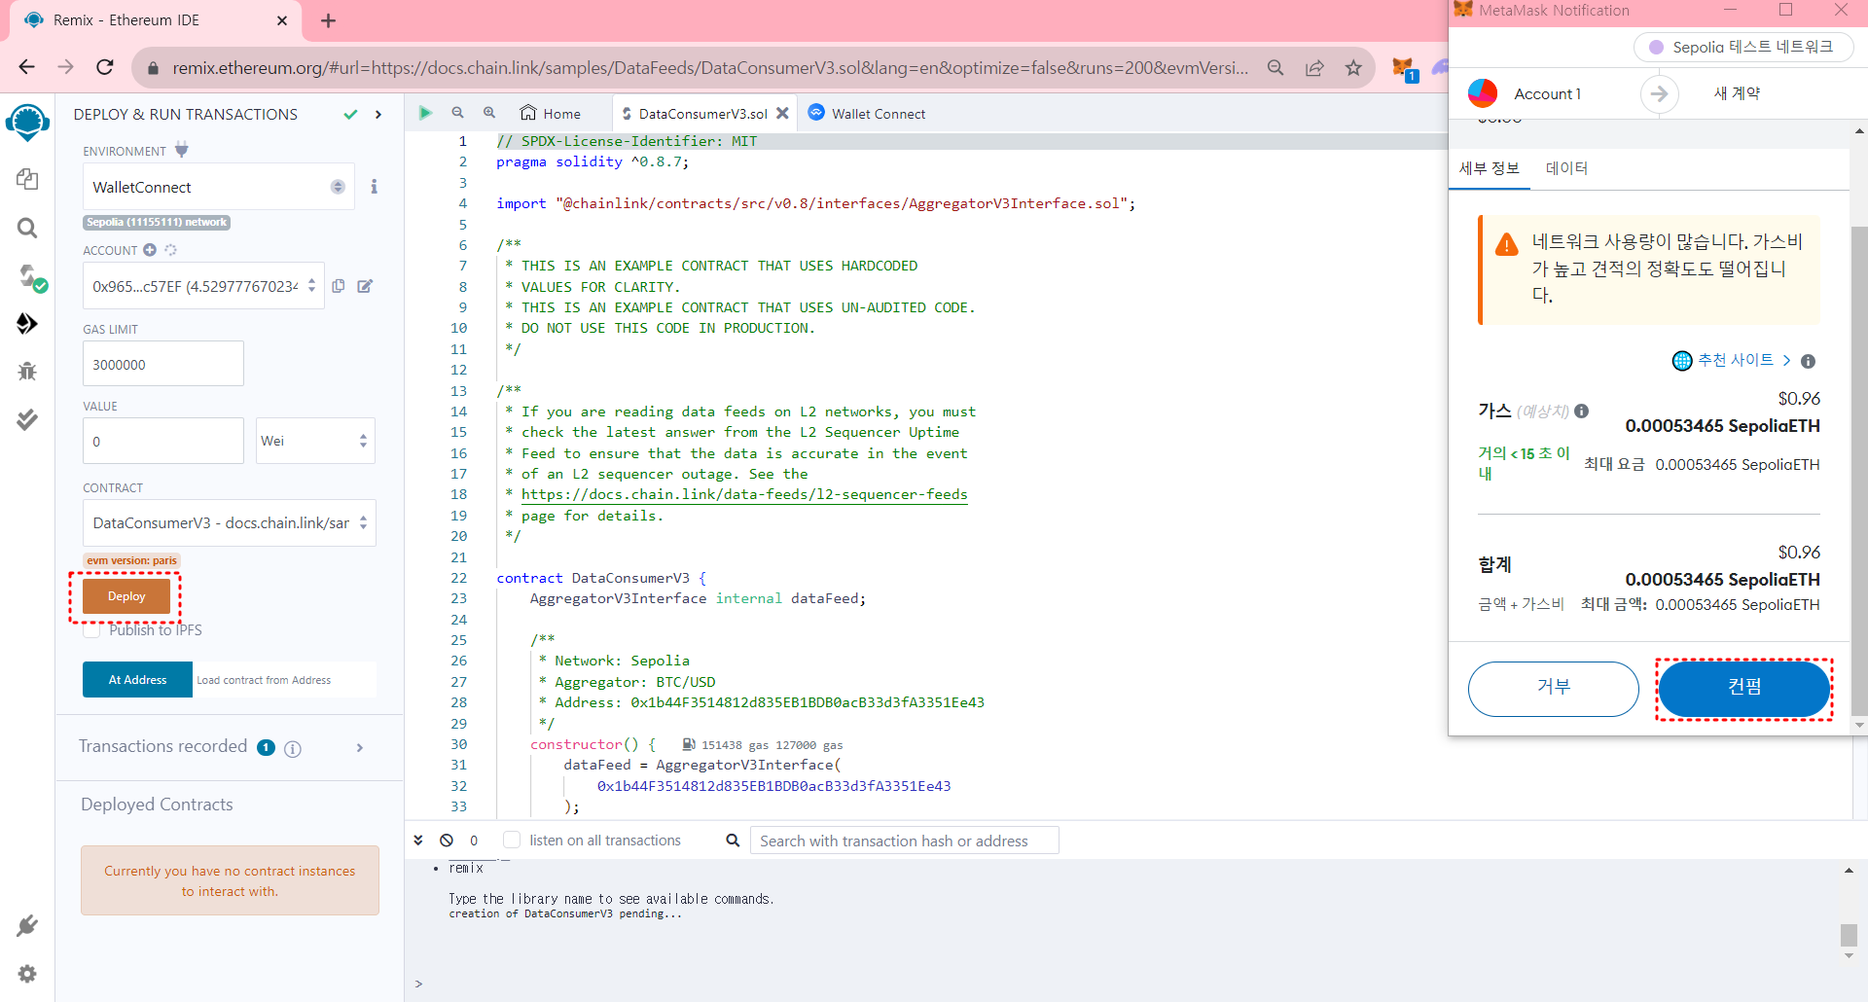Screen dimensions: 1868x1002
Task: Open the File explorer sidebar icon
Action: coord(27,179)
